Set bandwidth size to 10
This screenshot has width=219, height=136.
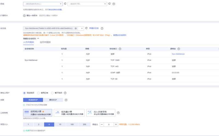coord(60,125)
